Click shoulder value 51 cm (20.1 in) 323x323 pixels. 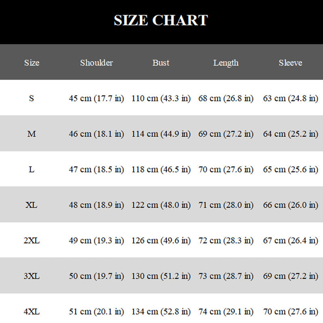96,312
